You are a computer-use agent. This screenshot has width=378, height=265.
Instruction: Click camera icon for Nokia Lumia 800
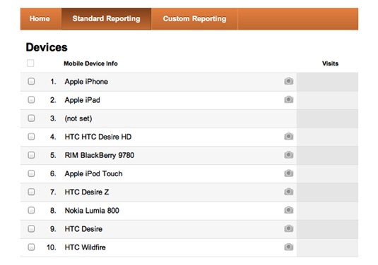coord(288,210)
